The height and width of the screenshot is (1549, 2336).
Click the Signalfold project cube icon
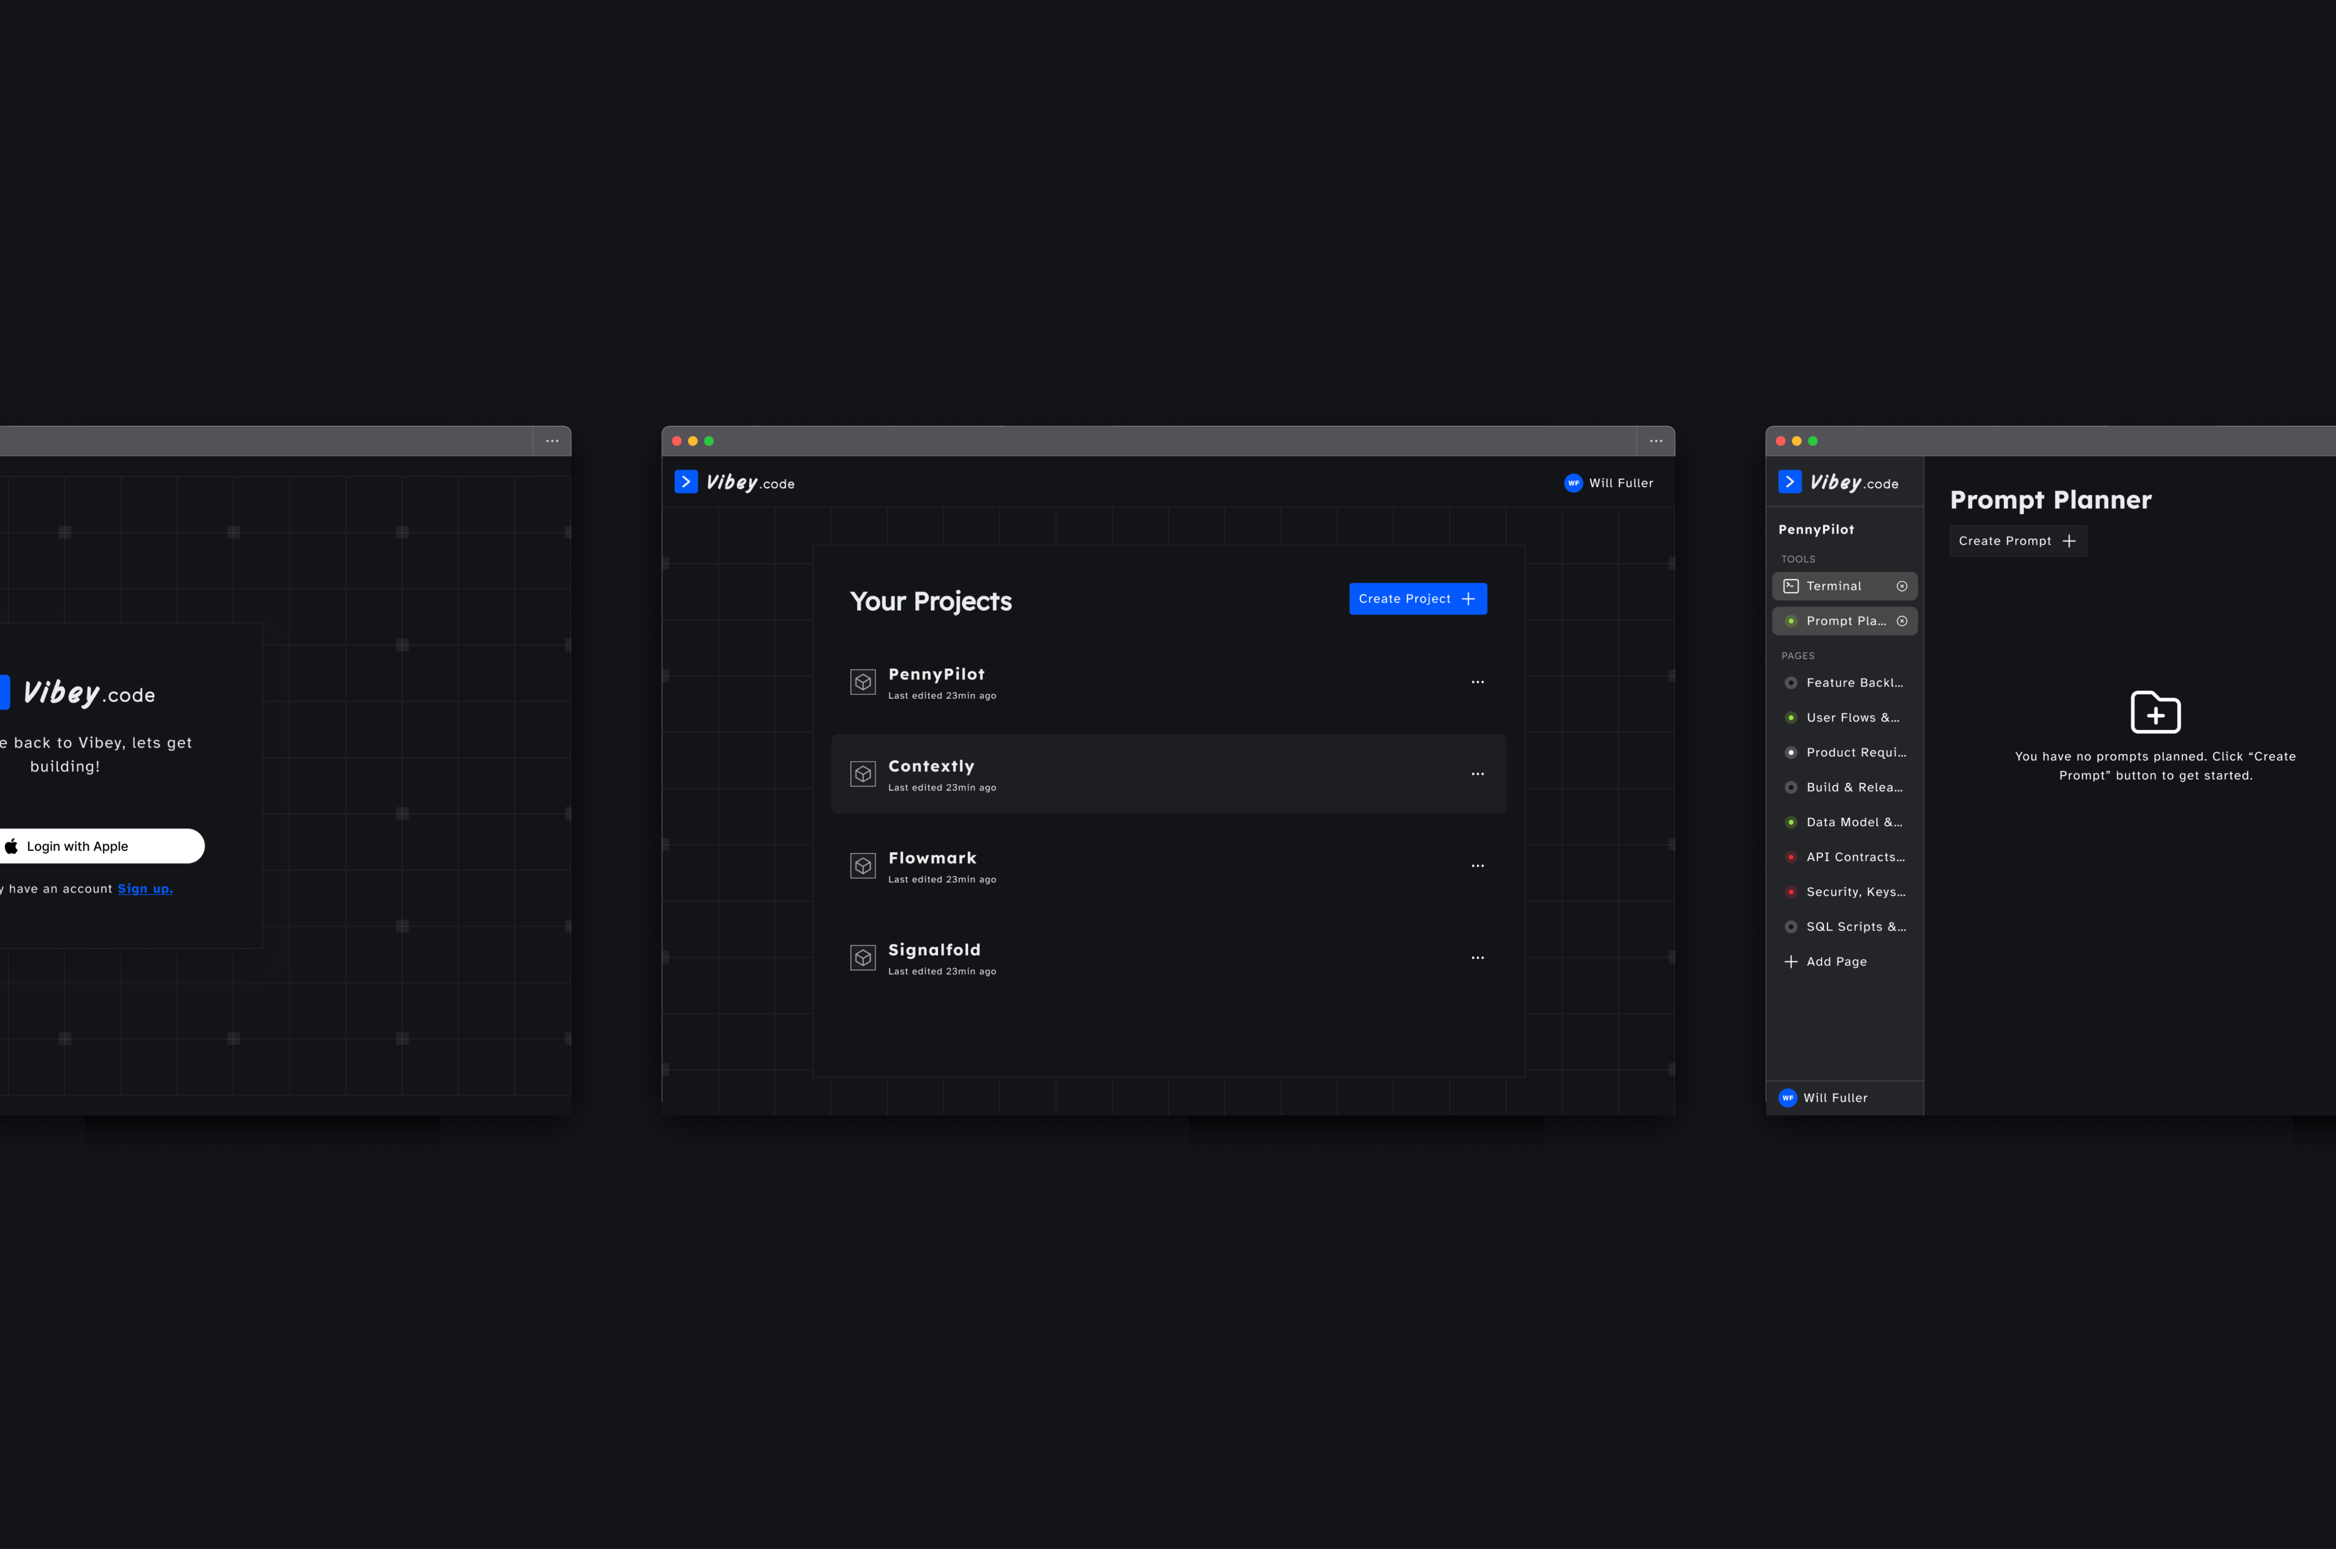[x=862, y=958]
